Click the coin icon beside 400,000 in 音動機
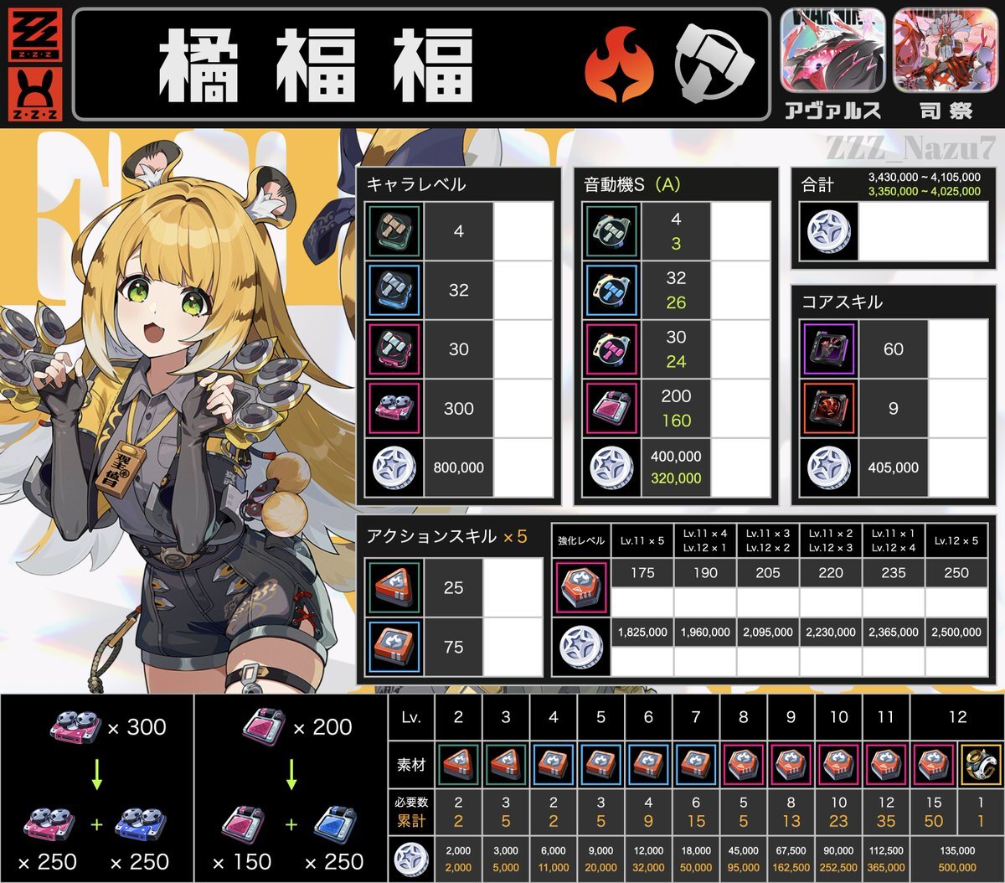This screenshot has height=883, width=1005. click(612, 467)
